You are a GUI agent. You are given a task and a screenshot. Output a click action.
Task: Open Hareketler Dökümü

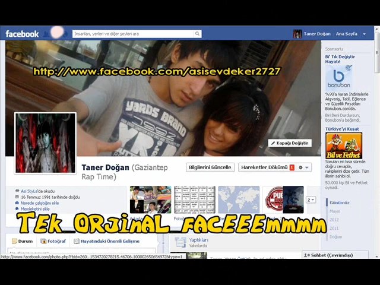264,167
